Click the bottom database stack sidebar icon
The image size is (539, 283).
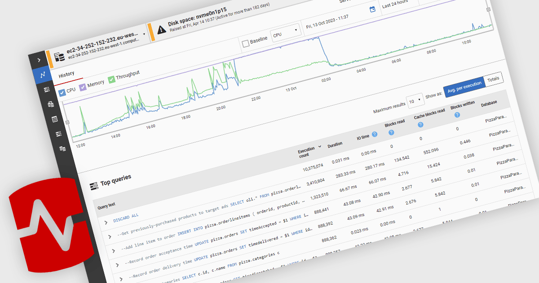[62, 148]
